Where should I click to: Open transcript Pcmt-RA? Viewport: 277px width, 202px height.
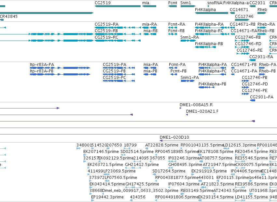pos(177,24)
